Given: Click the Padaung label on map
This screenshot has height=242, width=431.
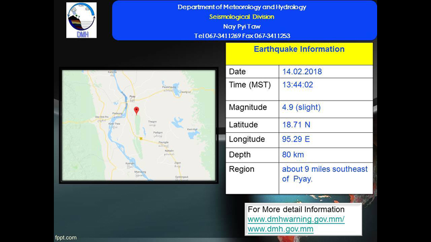Looking at the screenshot, I should (x=117, y=113).
